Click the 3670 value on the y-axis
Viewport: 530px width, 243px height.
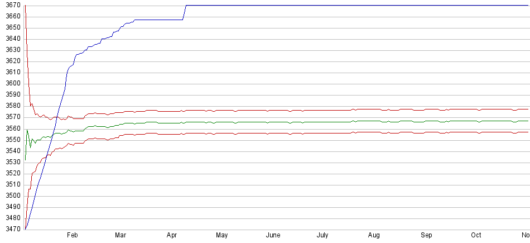[x=11, y=6]
